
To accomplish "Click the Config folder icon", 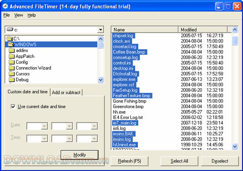I will (12, 62).
